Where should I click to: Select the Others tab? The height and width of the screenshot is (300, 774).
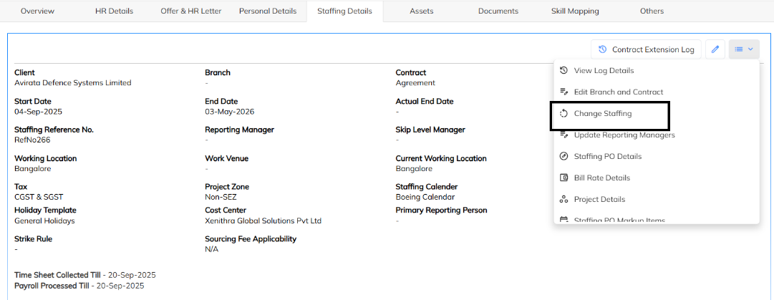652,11
